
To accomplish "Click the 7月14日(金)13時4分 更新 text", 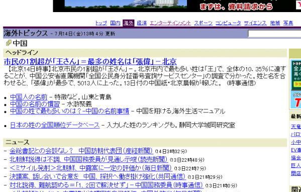I will [84, 34].
